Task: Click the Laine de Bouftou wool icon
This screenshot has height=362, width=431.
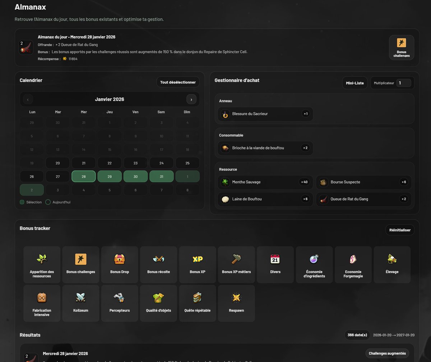Action: point(225,199)
